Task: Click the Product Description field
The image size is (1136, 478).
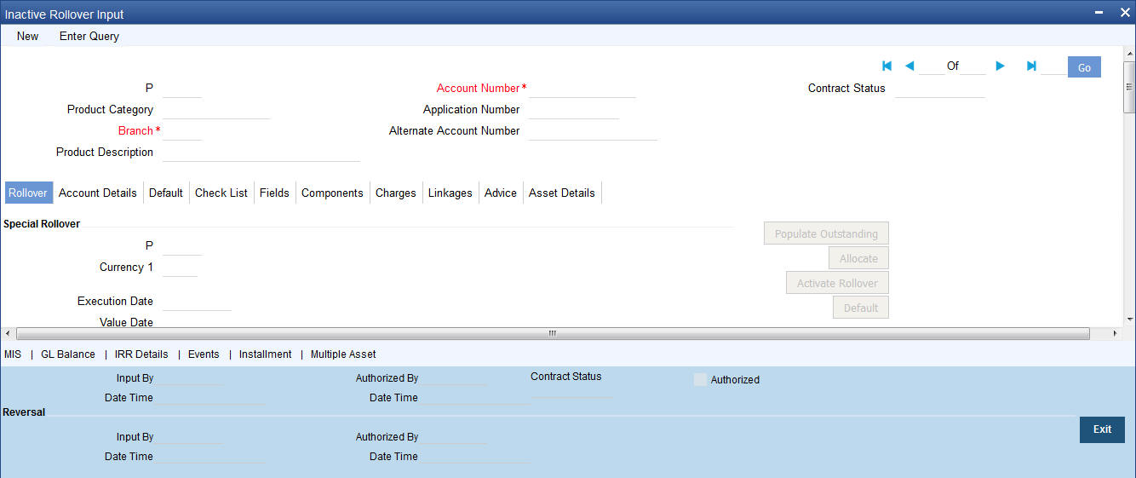Action: pyautogui.click(x=261, y=152)
